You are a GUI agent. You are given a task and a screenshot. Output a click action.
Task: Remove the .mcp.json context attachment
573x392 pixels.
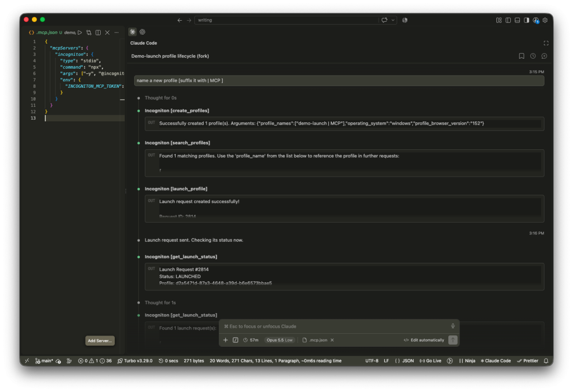332,340
